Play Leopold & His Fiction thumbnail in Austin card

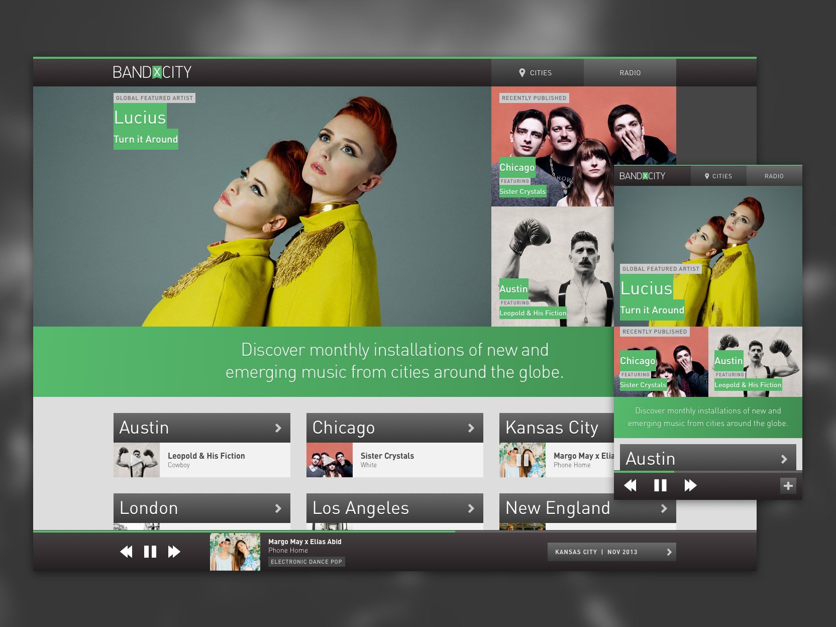[137, 460]
